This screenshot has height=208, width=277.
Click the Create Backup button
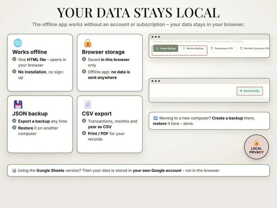tap(166, 48)
